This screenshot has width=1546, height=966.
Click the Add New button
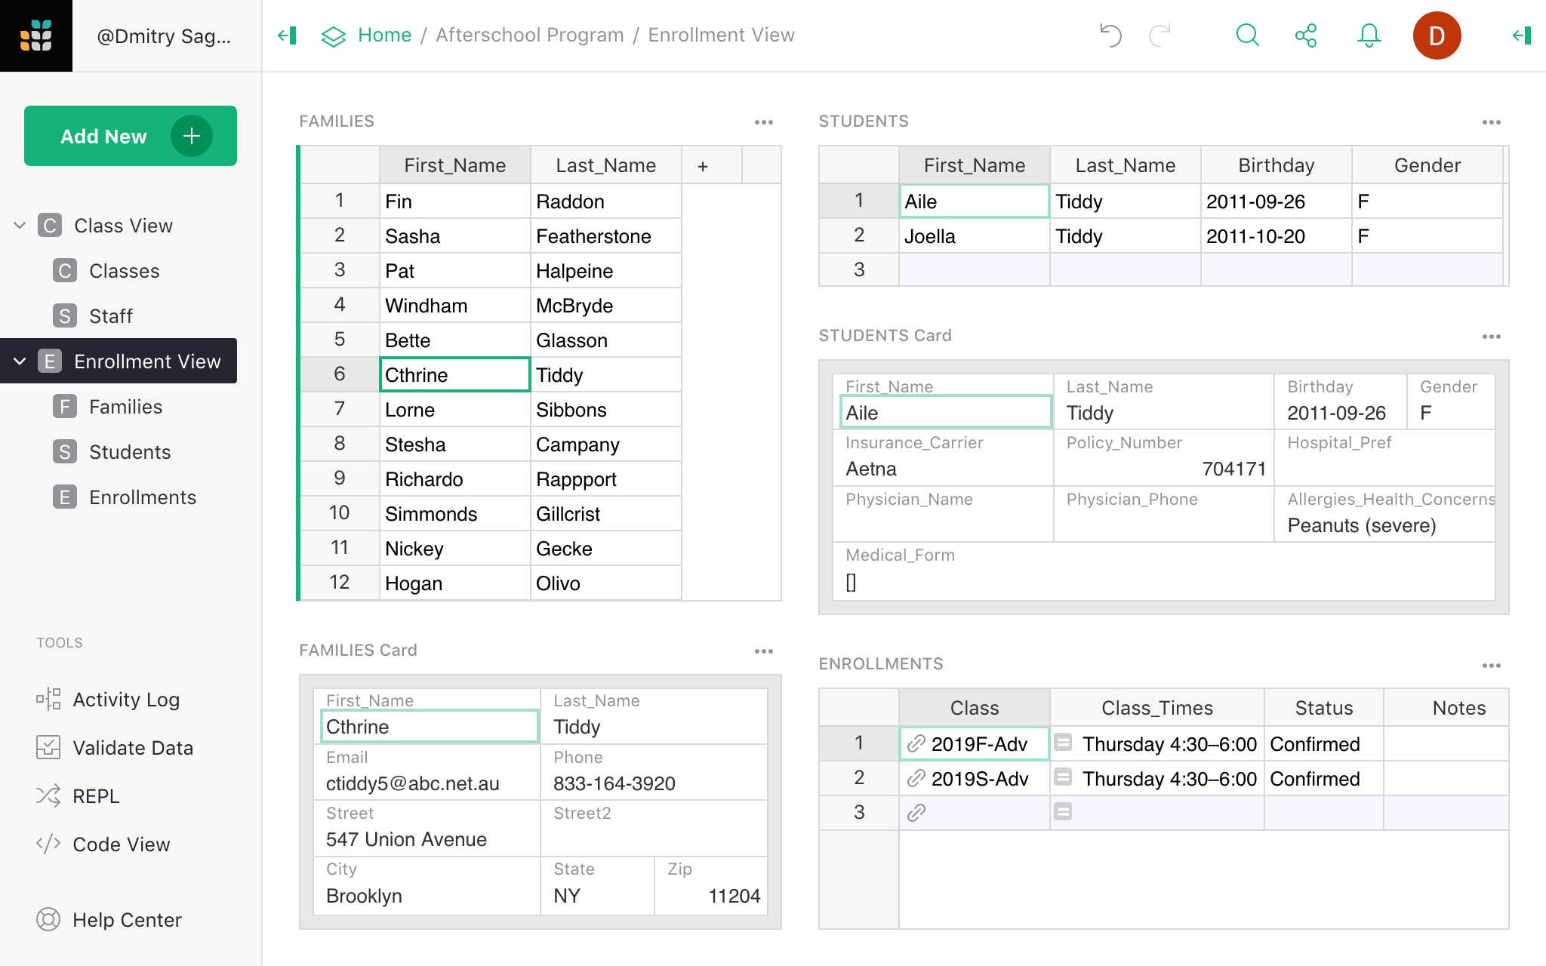[x=130, y=136]
